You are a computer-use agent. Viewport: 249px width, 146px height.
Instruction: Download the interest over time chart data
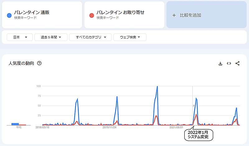[x=220, y=64]
